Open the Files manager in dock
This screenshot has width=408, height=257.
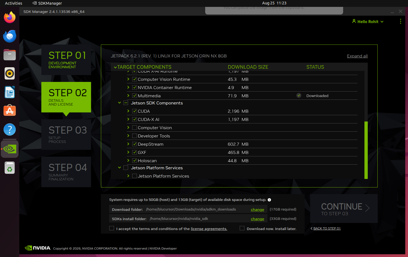(10, 55)
